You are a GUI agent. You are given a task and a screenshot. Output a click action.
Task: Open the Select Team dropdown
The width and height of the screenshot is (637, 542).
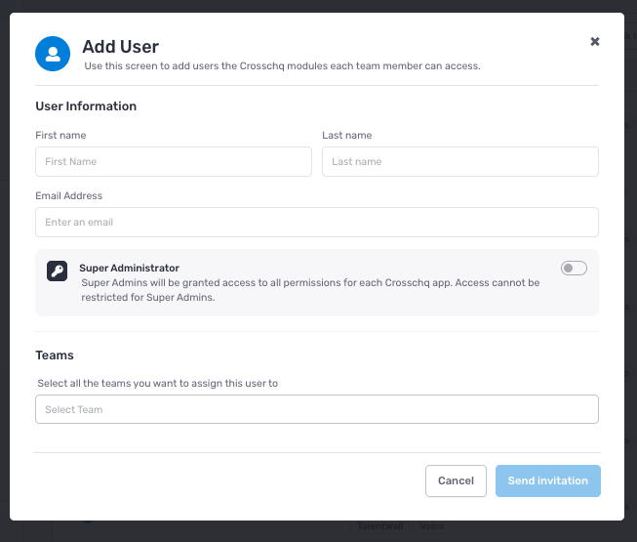pos(316,409)
